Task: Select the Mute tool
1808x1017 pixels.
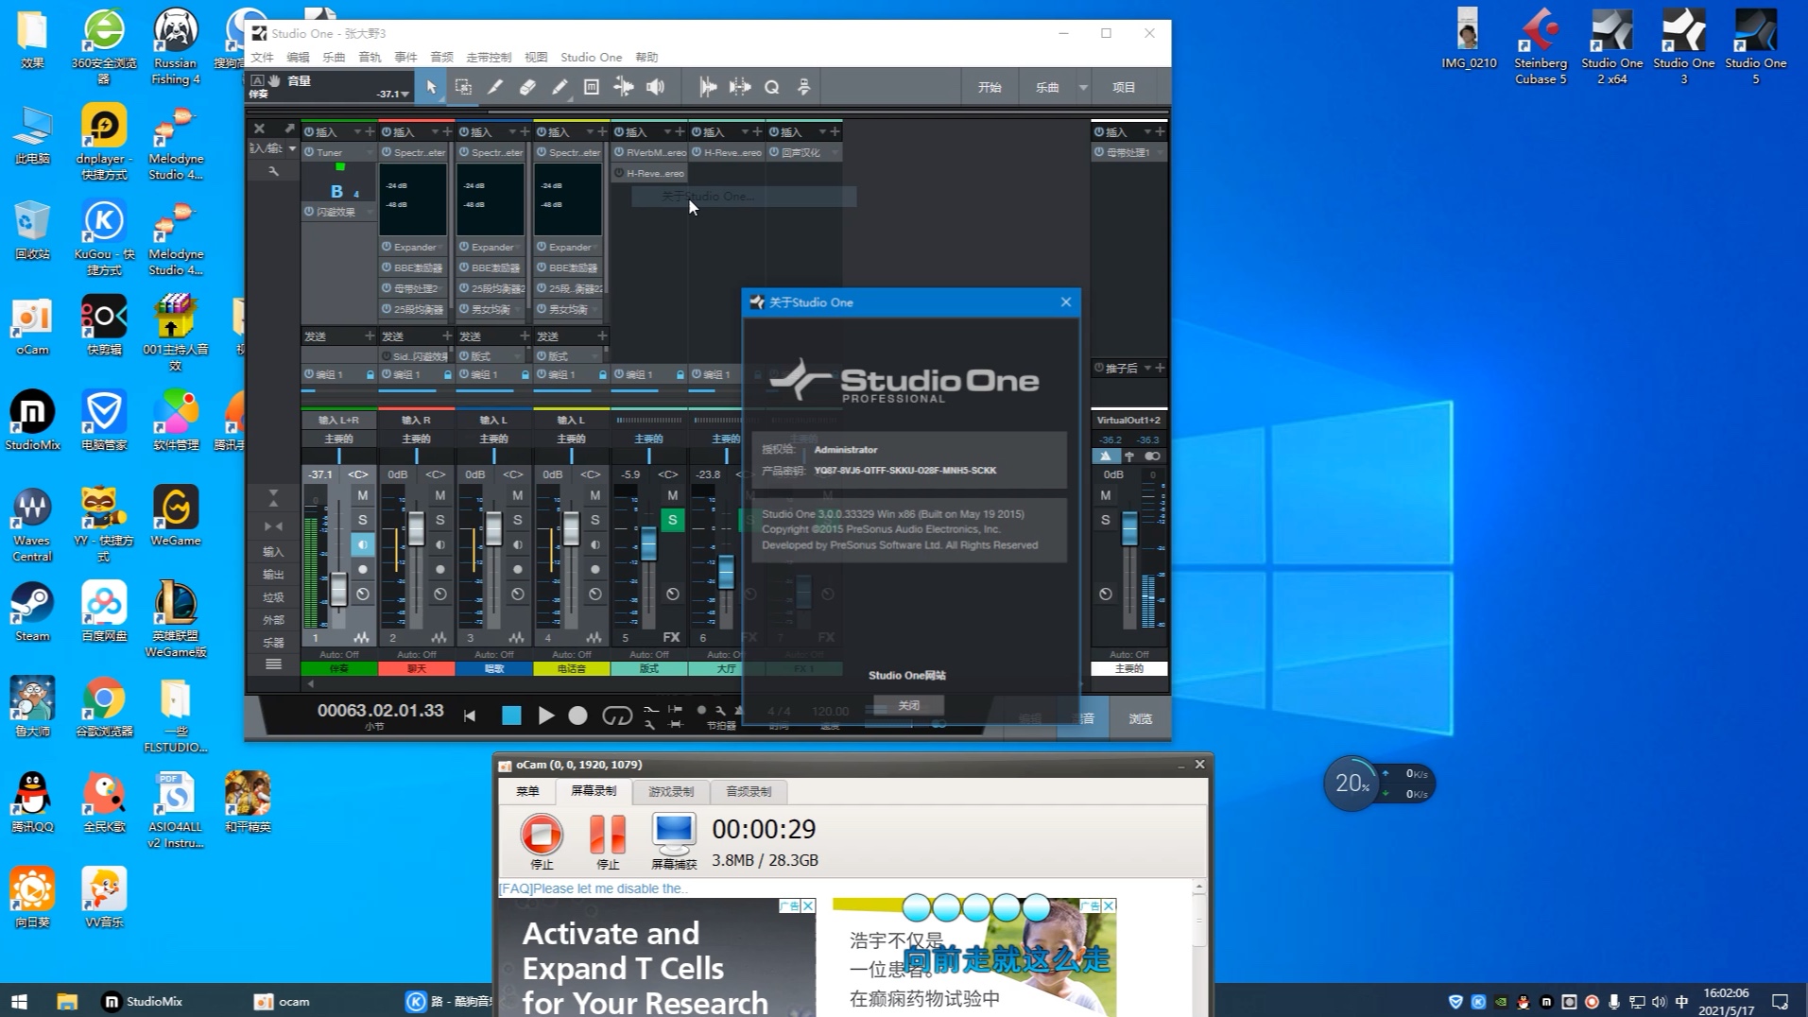Action: pyautogui.click(x=592, y=87)
